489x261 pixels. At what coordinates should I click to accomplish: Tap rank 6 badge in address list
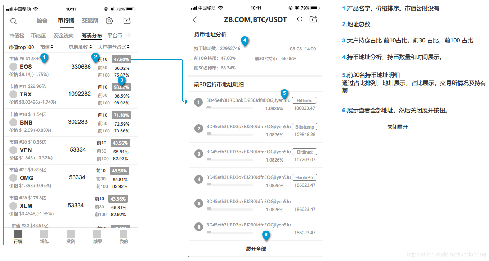198,227
